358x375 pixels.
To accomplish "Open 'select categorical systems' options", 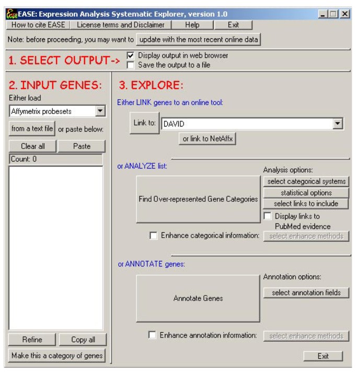I will [x=306, y=182].
